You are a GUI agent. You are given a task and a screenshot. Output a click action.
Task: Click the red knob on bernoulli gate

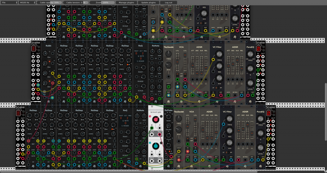click(156, 119)
